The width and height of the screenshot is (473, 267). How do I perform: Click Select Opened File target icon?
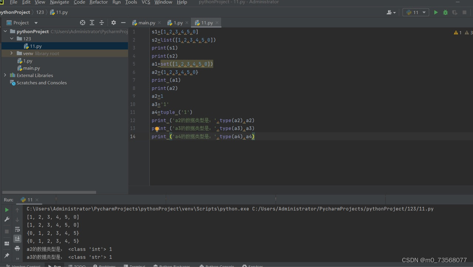[x=82, y=23]
